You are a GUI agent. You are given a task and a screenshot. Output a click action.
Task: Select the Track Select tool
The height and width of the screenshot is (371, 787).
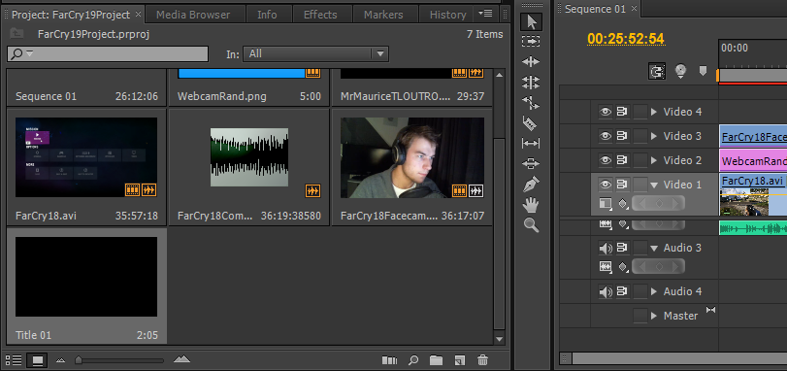(531, 41)
